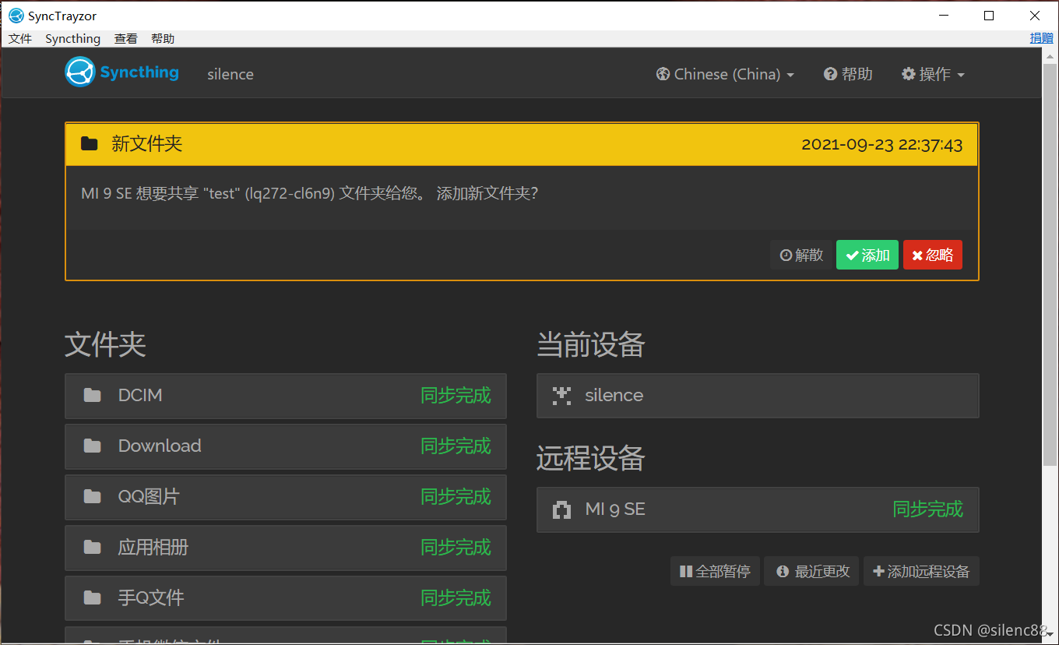This screenshot has width=1059, height=645.
Task: Expand the 手Q文件 folder row
Action: click(286, 598)
